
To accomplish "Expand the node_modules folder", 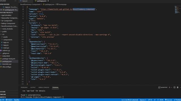I will point(7,29).
